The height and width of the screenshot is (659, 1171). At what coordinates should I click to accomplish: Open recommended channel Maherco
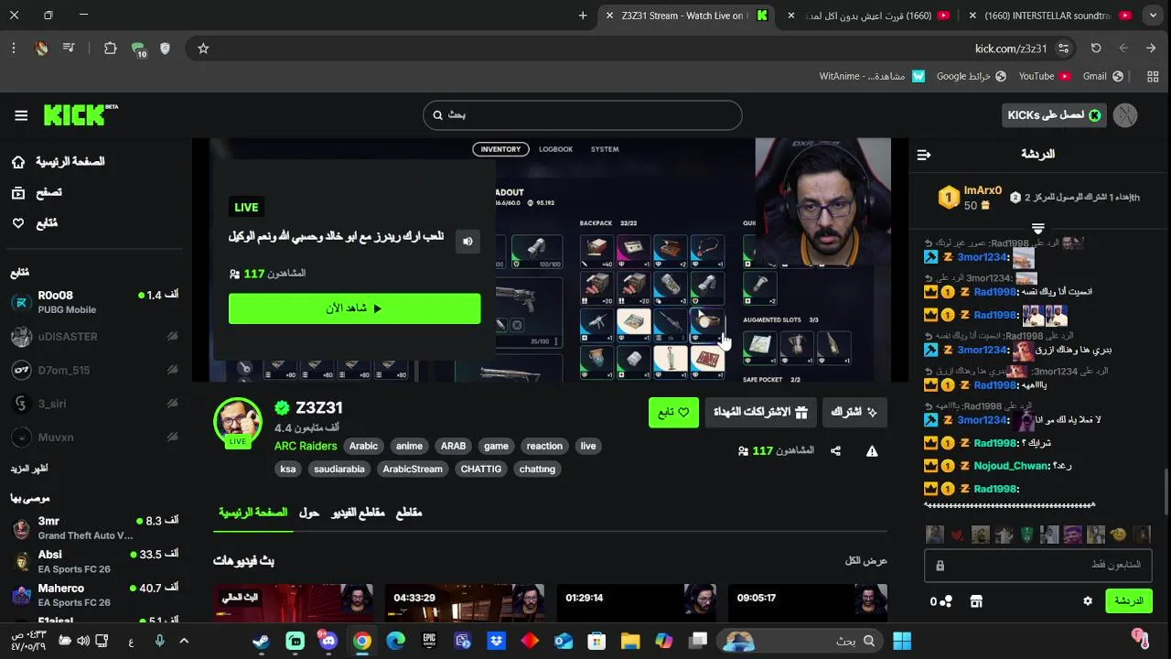(94, 595)
